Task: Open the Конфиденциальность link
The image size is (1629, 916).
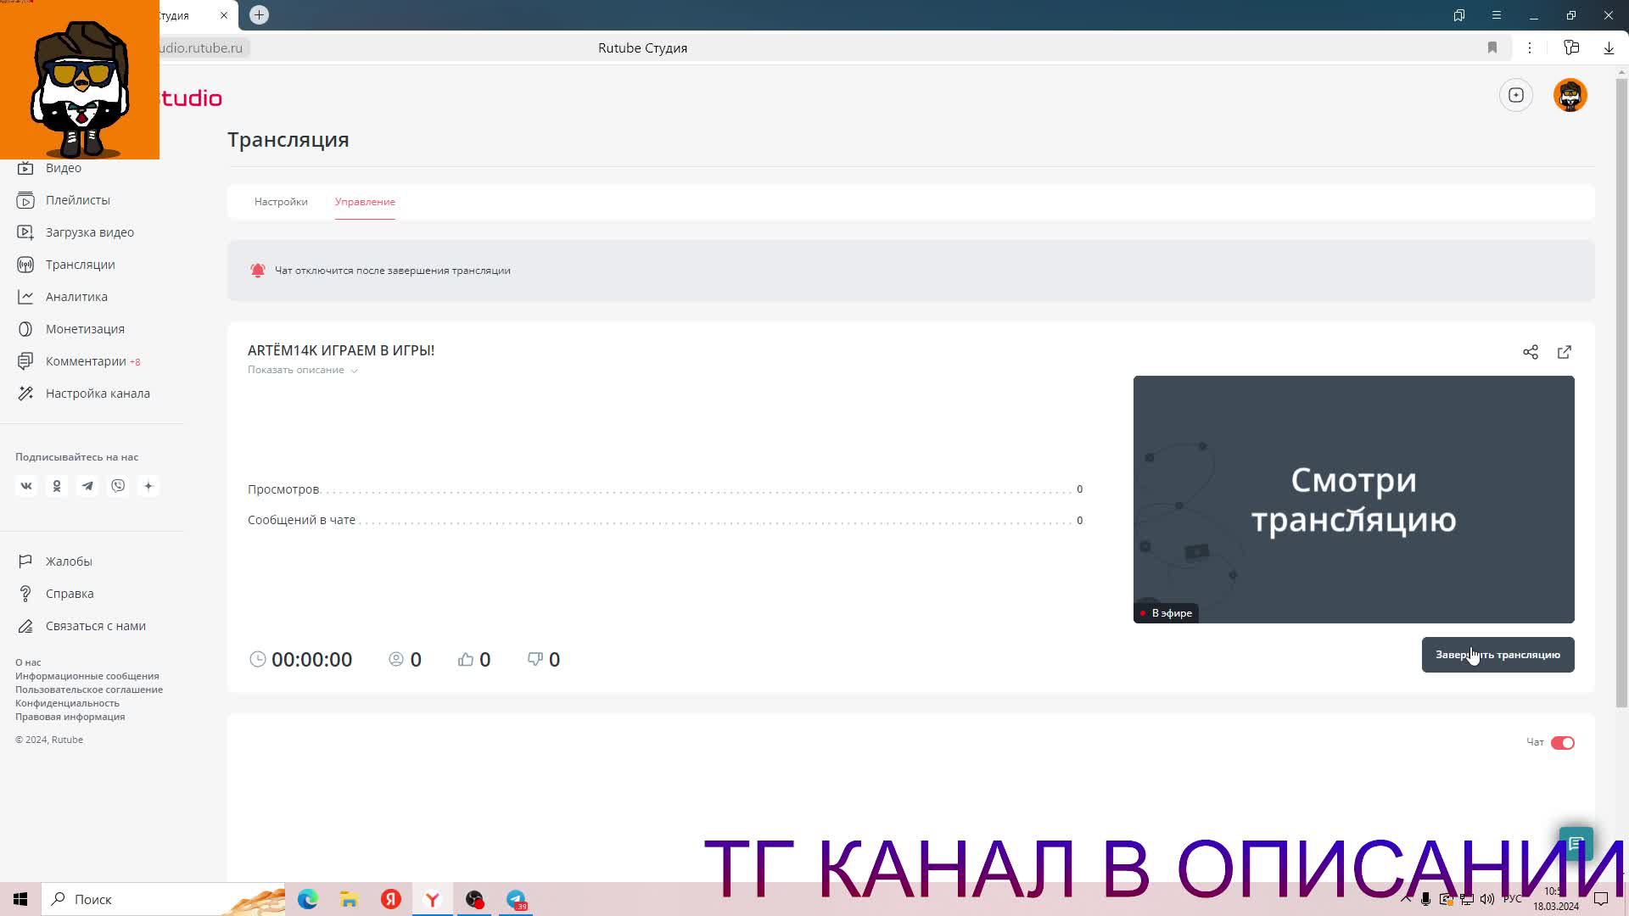Action: click(67, 703)
